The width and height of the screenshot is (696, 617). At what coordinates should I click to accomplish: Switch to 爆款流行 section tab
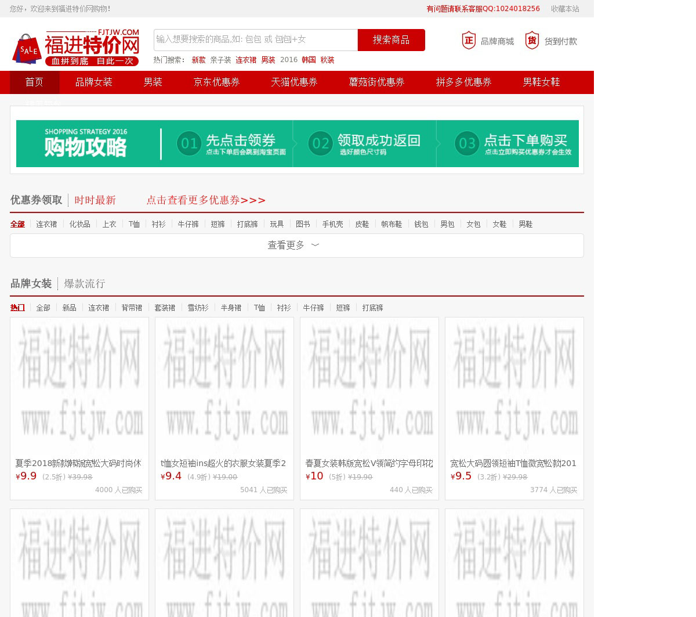point(84,284)
